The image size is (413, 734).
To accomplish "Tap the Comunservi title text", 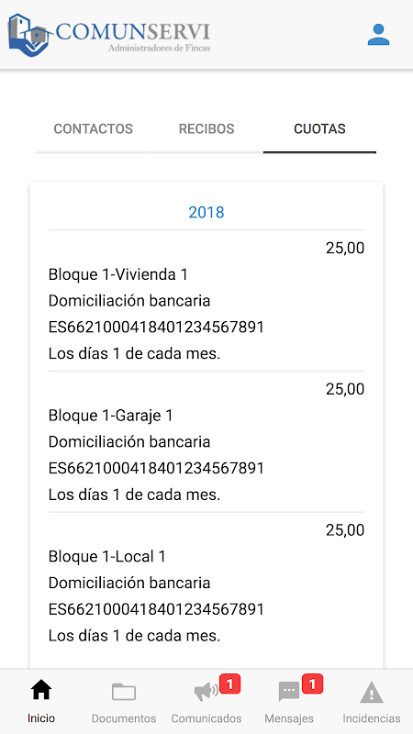I will coord(133,32).
